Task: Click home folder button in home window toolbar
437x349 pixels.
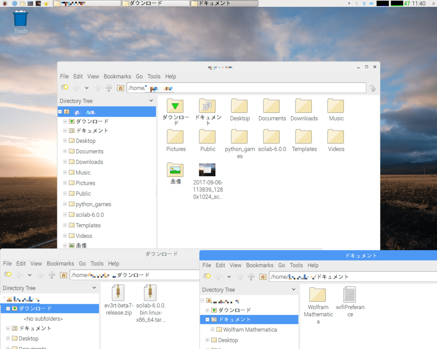Action: click(120, 88)
